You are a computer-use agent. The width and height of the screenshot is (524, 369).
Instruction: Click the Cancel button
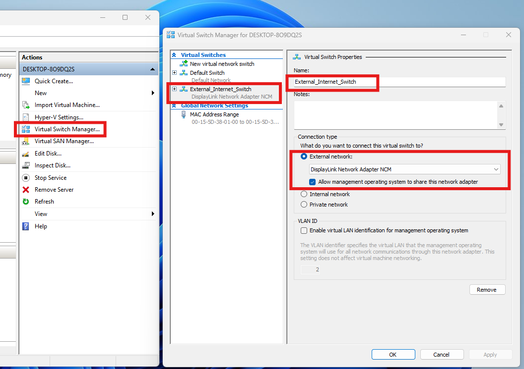(442, 354)
